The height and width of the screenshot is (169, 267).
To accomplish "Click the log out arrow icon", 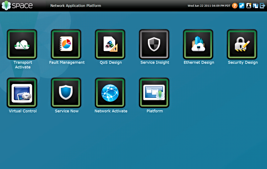I will tap(262, 6).
